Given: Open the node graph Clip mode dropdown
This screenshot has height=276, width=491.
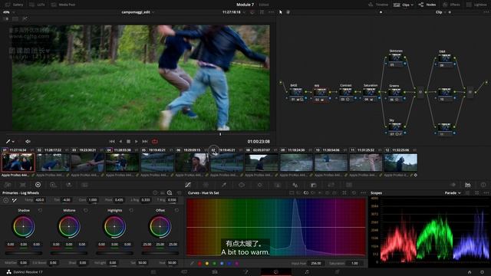Looking at the screenshot, I should [440, 12].
